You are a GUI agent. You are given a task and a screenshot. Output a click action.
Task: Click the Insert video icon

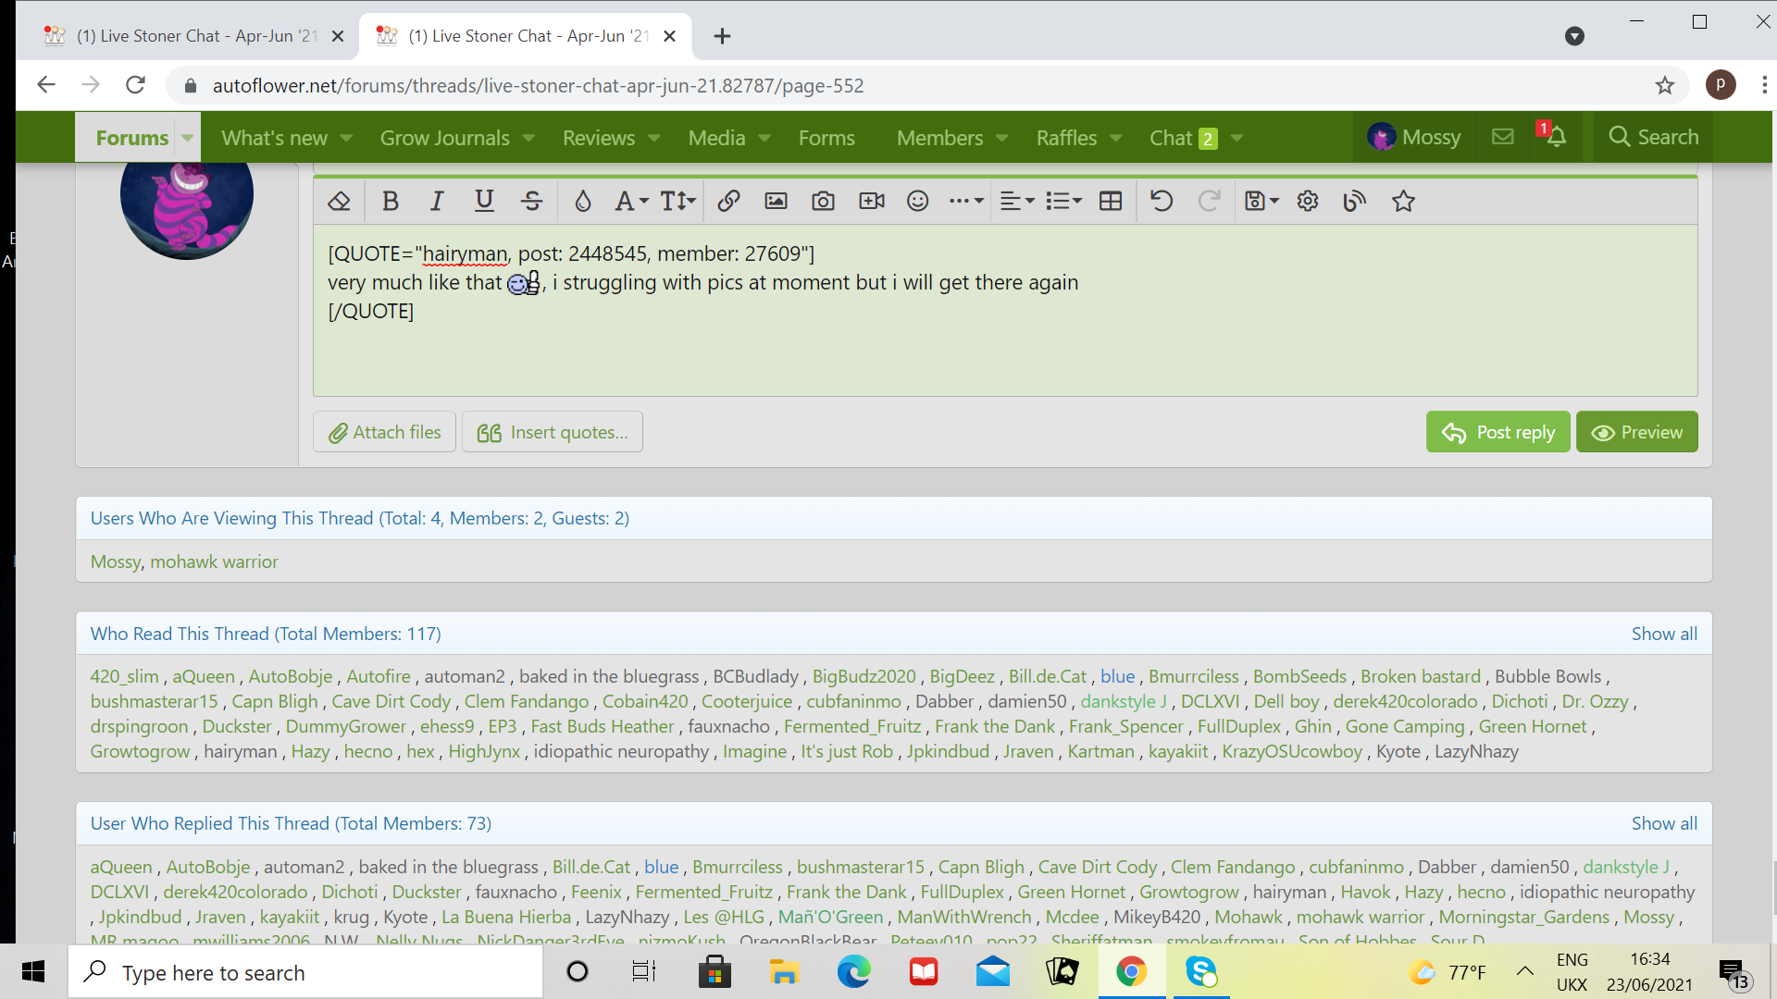(x=871, y=201)
